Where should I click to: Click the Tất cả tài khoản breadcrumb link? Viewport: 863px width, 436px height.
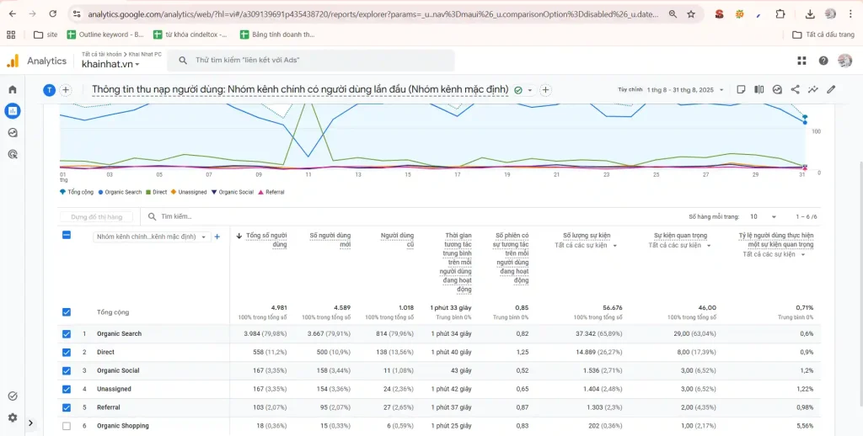pos(102,54)
